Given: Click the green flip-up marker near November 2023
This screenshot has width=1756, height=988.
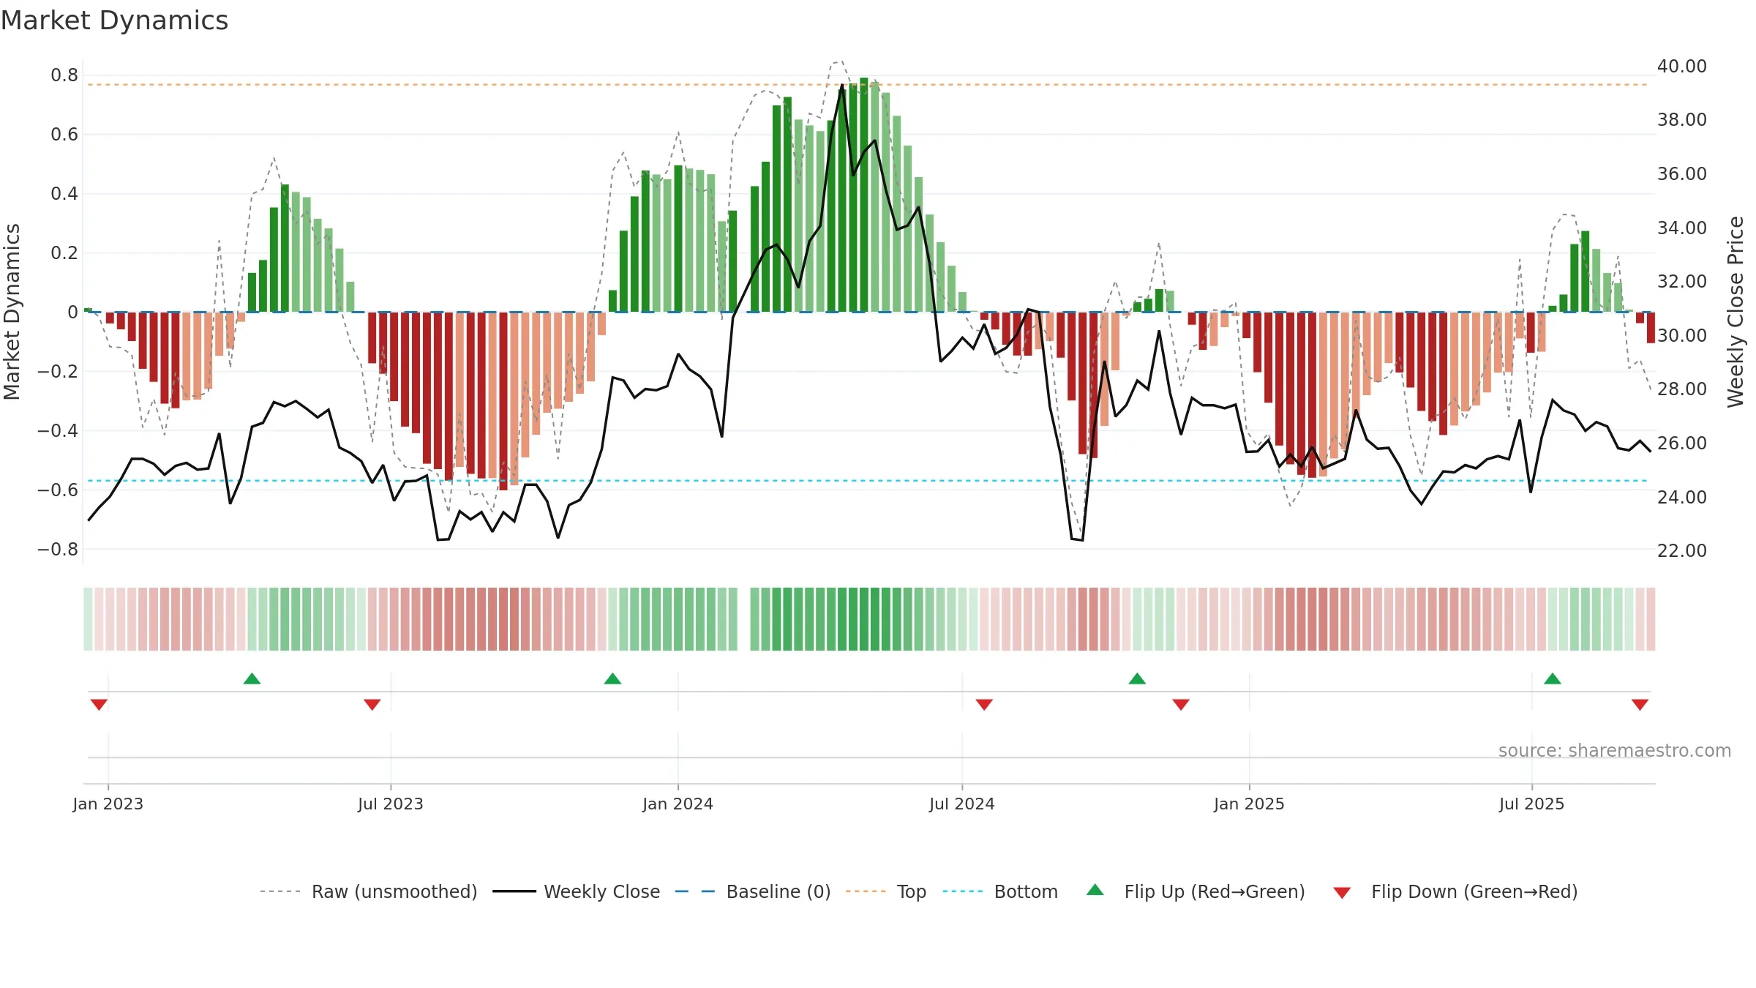Looking at the screenshot, I should (613, 678).
